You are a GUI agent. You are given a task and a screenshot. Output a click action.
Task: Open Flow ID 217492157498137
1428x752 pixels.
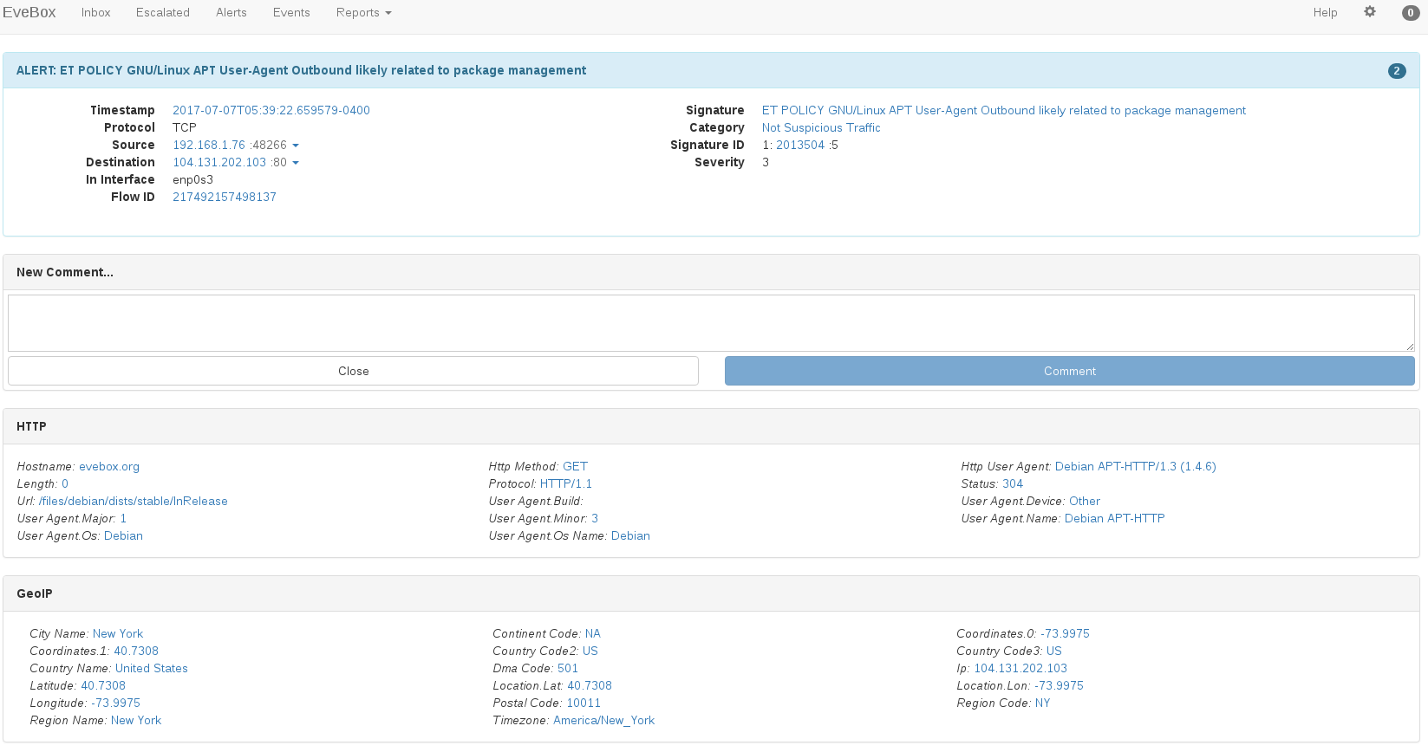pos(225,198)
